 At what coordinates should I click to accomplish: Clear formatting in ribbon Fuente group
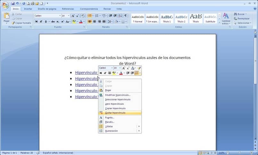click(x=83, y=16)
